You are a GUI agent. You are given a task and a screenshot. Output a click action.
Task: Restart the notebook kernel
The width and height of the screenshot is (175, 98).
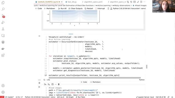click(x=89, y=8)
